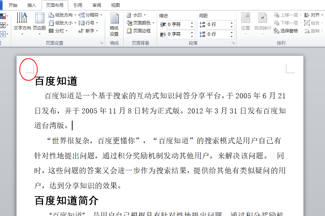Viewport: 325px width, 216px height.
Task: Click the 上移一层 bring forward icon
Action: click(x=277, y=15)
